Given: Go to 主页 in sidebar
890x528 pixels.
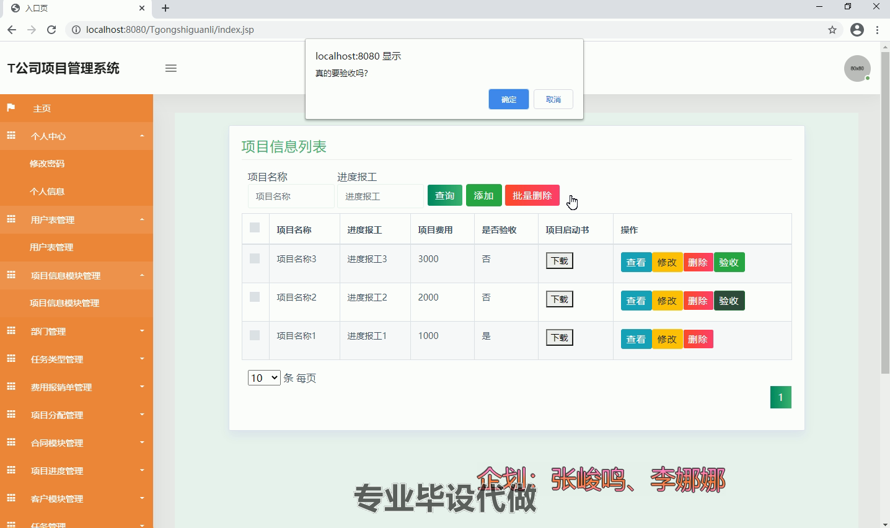Looking at the screenshot, I should 76,108.
